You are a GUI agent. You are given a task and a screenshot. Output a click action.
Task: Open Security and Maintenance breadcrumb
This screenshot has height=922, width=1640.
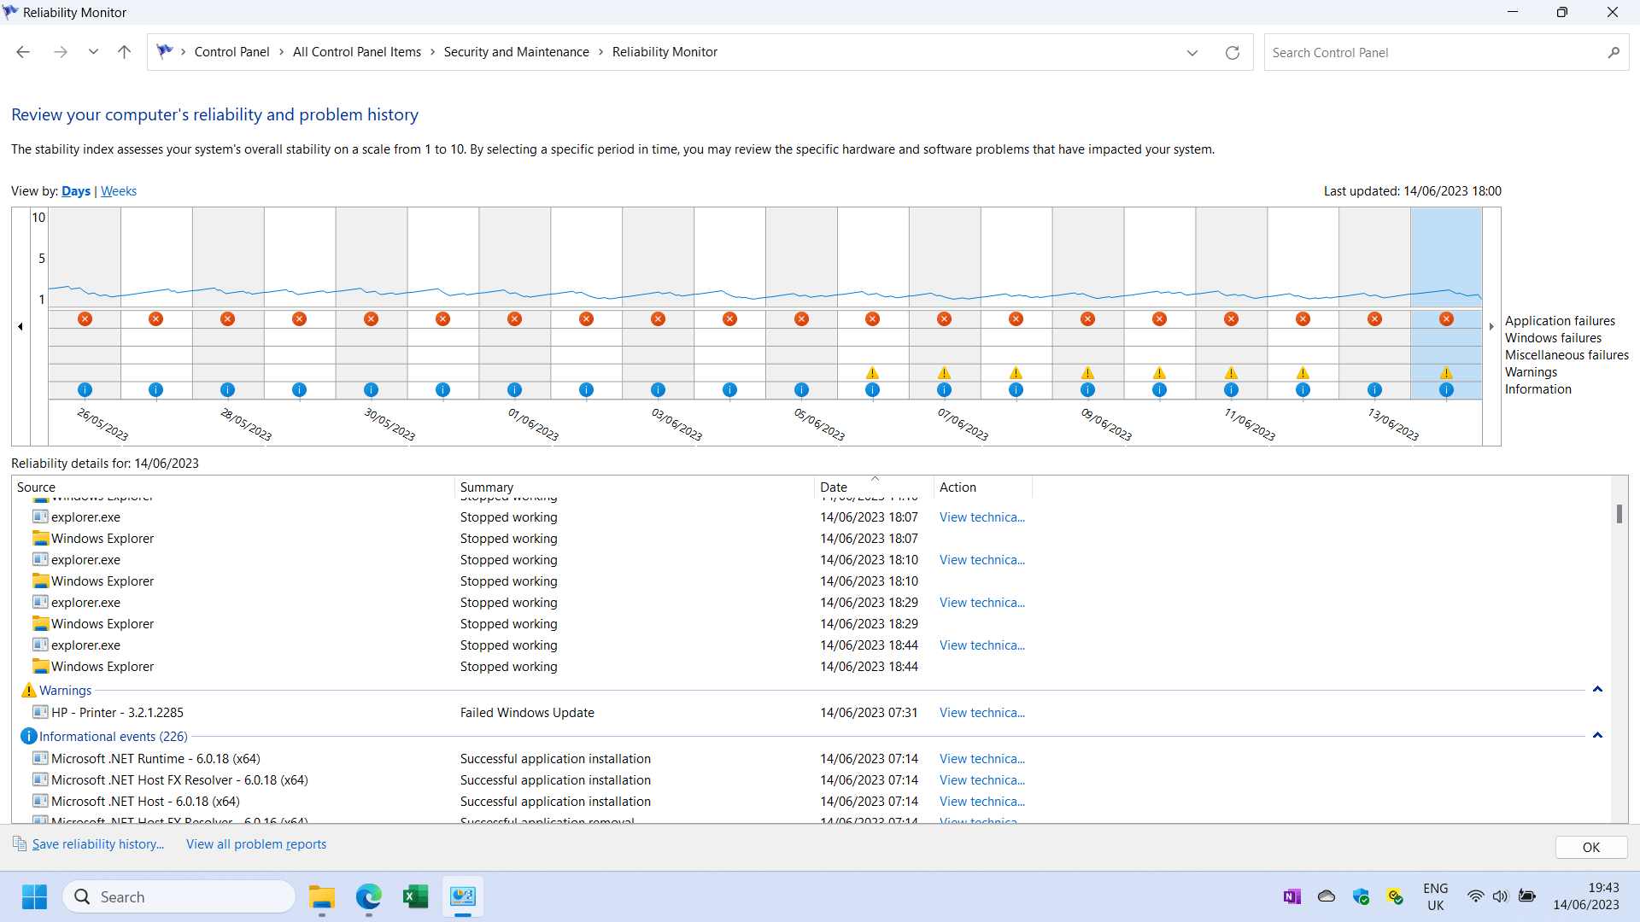(516, 52)
